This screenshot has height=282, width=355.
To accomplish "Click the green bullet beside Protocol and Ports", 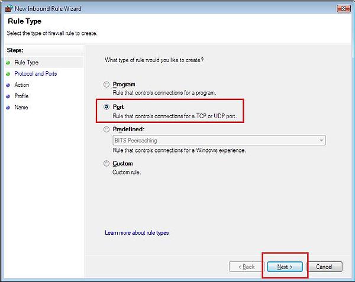I will coord(7,74).
